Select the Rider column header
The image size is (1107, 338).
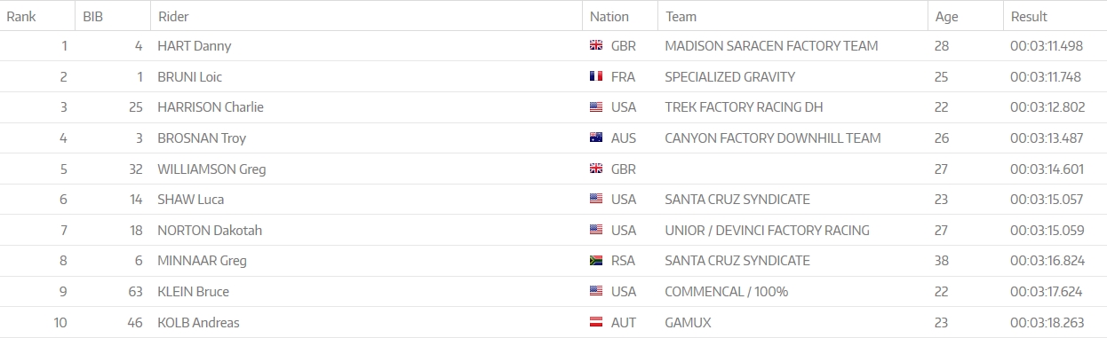(173, 16)
